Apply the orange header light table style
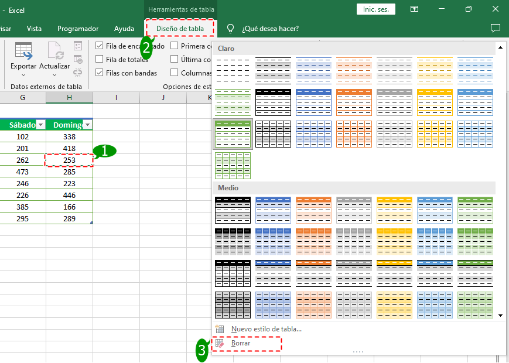 coord(354,102)
